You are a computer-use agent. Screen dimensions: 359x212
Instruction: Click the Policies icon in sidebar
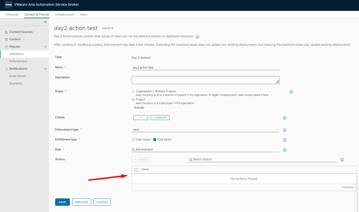pos(7,47)
